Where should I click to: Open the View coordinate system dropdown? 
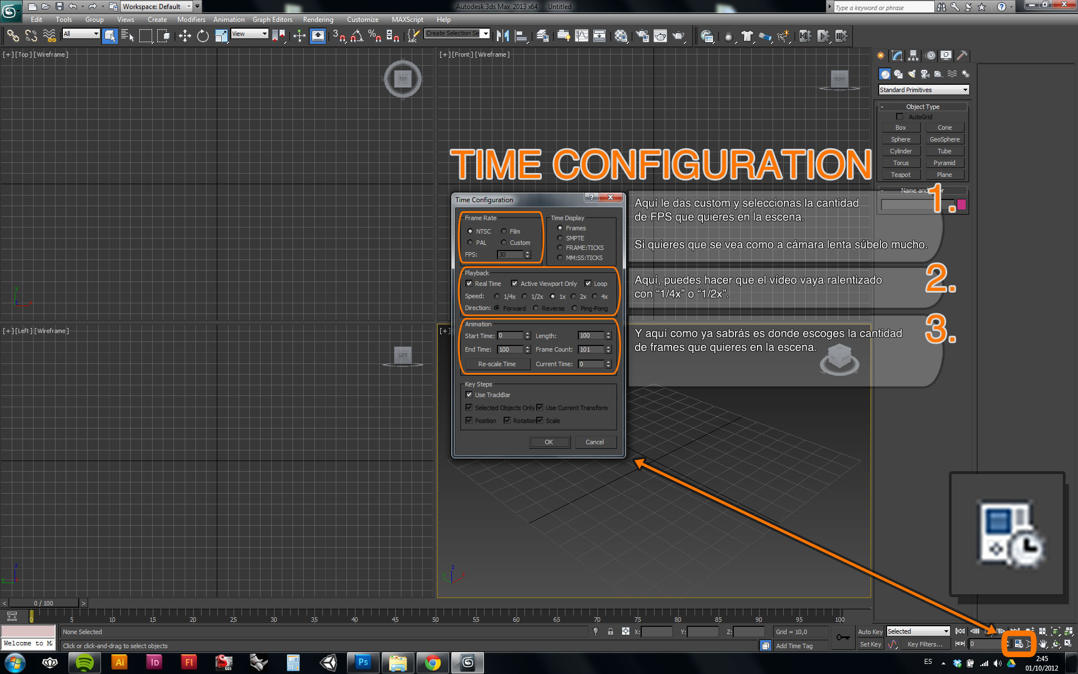point(249,34)
